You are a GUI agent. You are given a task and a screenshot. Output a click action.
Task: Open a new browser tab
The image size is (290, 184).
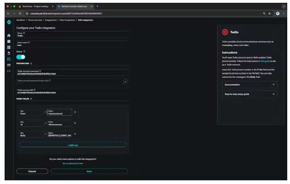(x=98, y=6)
